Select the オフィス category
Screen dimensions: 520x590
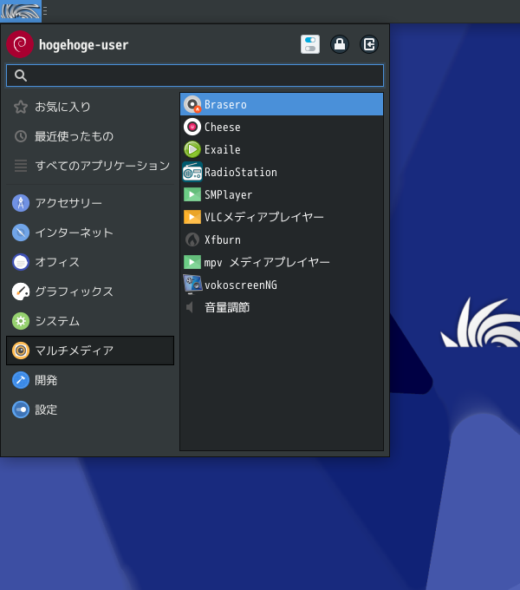(x=90, y=262)
